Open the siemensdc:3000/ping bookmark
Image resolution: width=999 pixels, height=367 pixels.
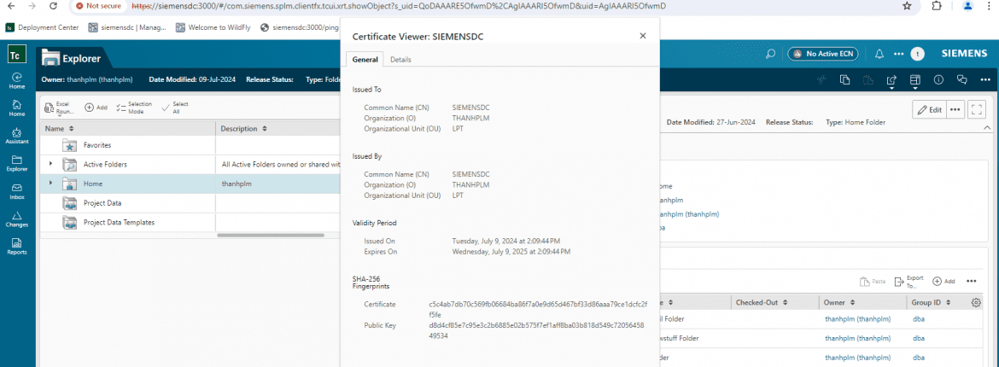click(x=300, y=27)
